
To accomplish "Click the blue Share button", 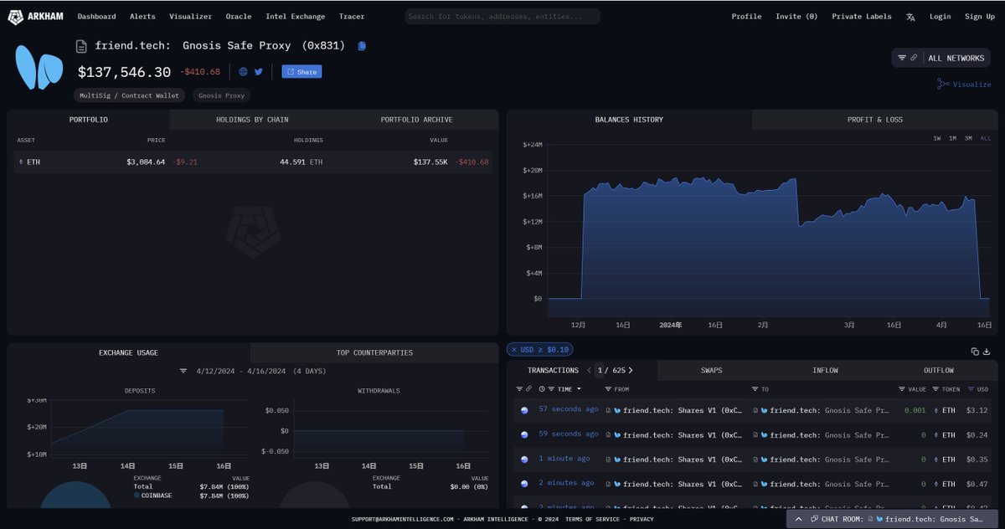I will 301,72.
